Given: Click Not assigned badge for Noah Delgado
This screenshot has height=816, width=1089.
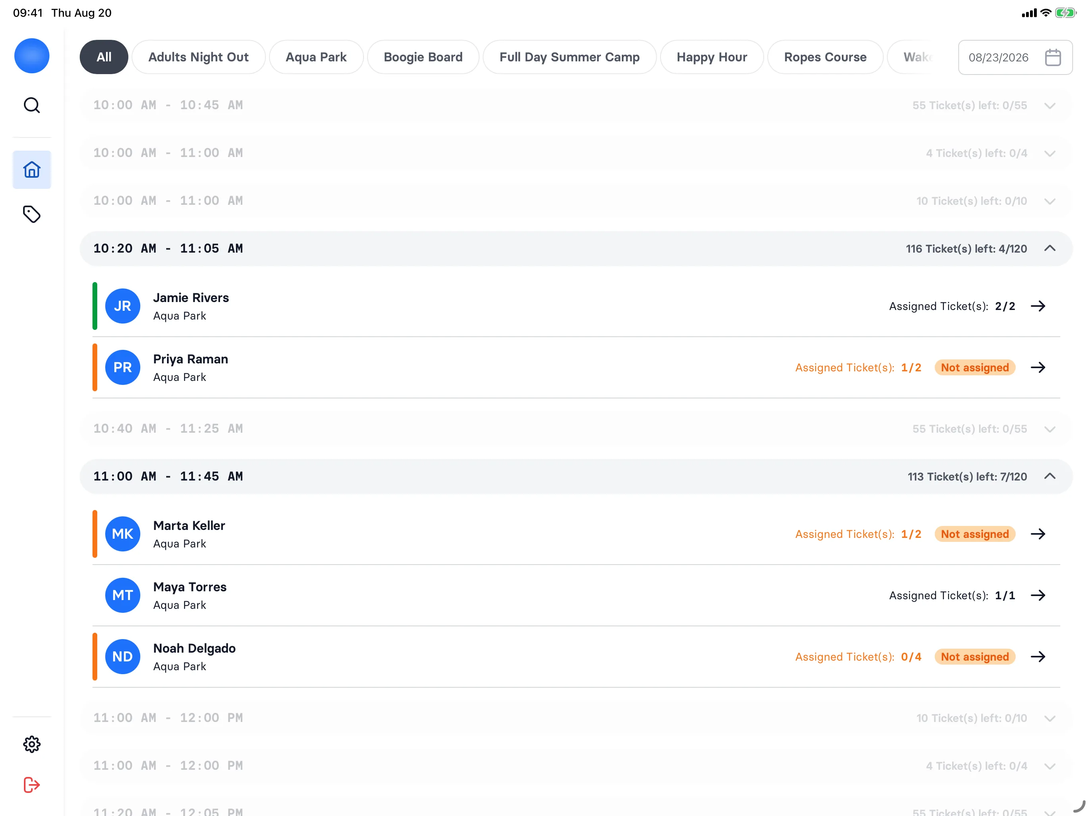Looking at the screenshot, I should point(975,657).
